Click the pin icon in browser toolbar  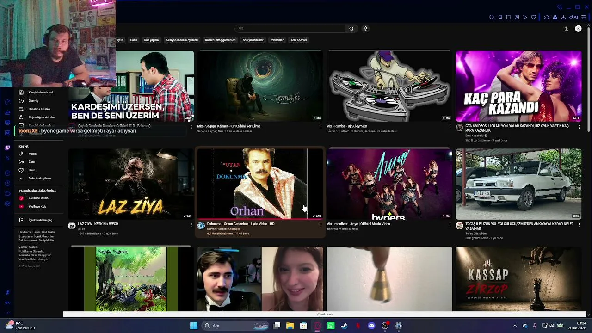(500, 17)
